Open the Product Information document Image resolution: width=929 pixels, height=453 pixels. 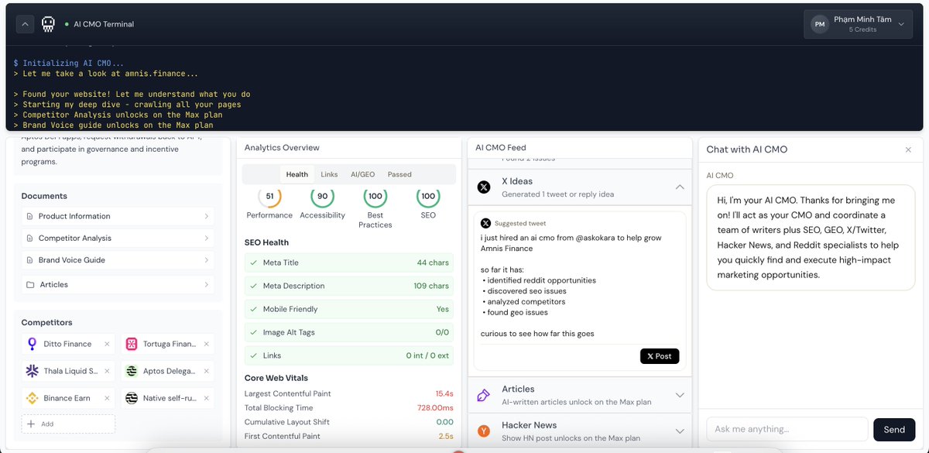[118, 216]
